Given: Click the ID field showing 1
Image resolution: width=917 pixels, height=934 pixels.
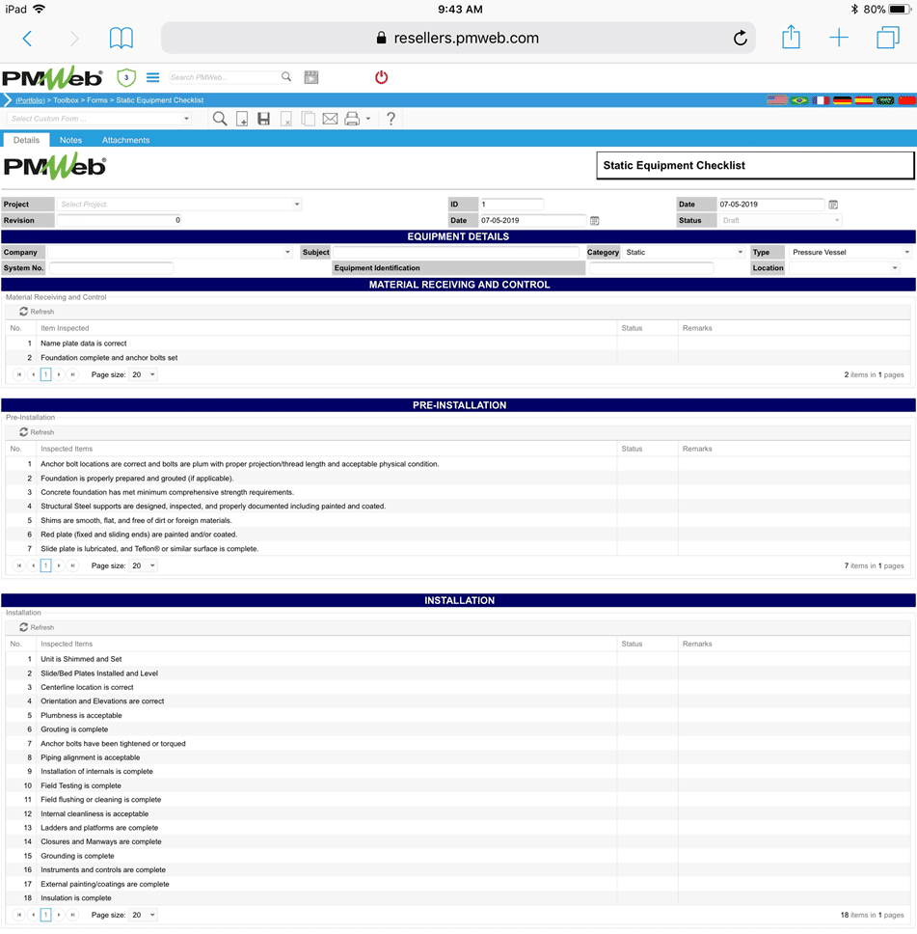Looking at the screenshot, I should pos(511,205).
